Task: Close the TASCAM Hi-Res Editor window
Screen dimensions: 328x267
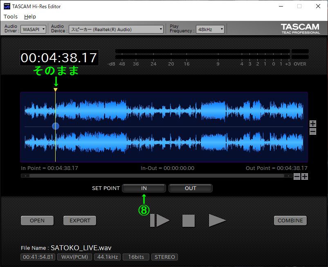Action: (318, 6)
